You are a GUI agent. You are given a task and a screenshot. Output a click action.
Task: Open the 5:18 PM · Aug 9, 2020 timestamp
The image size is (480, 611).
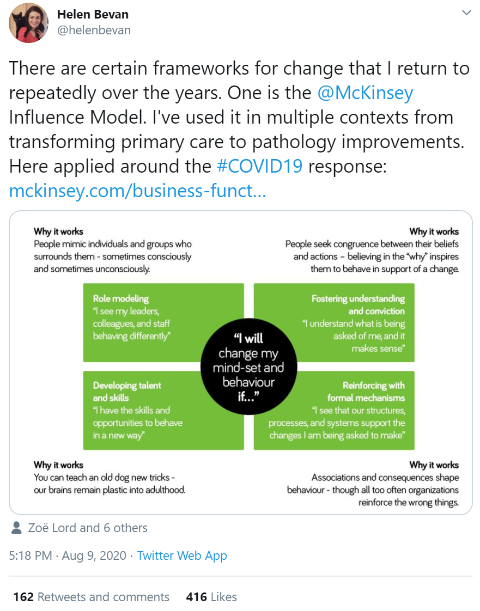tap(68, 555)
